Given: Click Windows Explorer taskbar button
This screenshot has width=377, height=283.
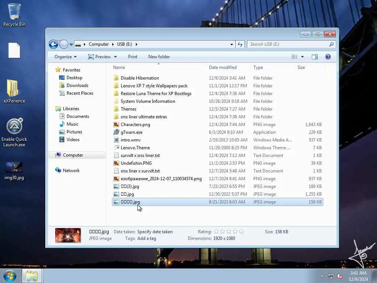Looking at the screenshot, I should pos(32,276).
